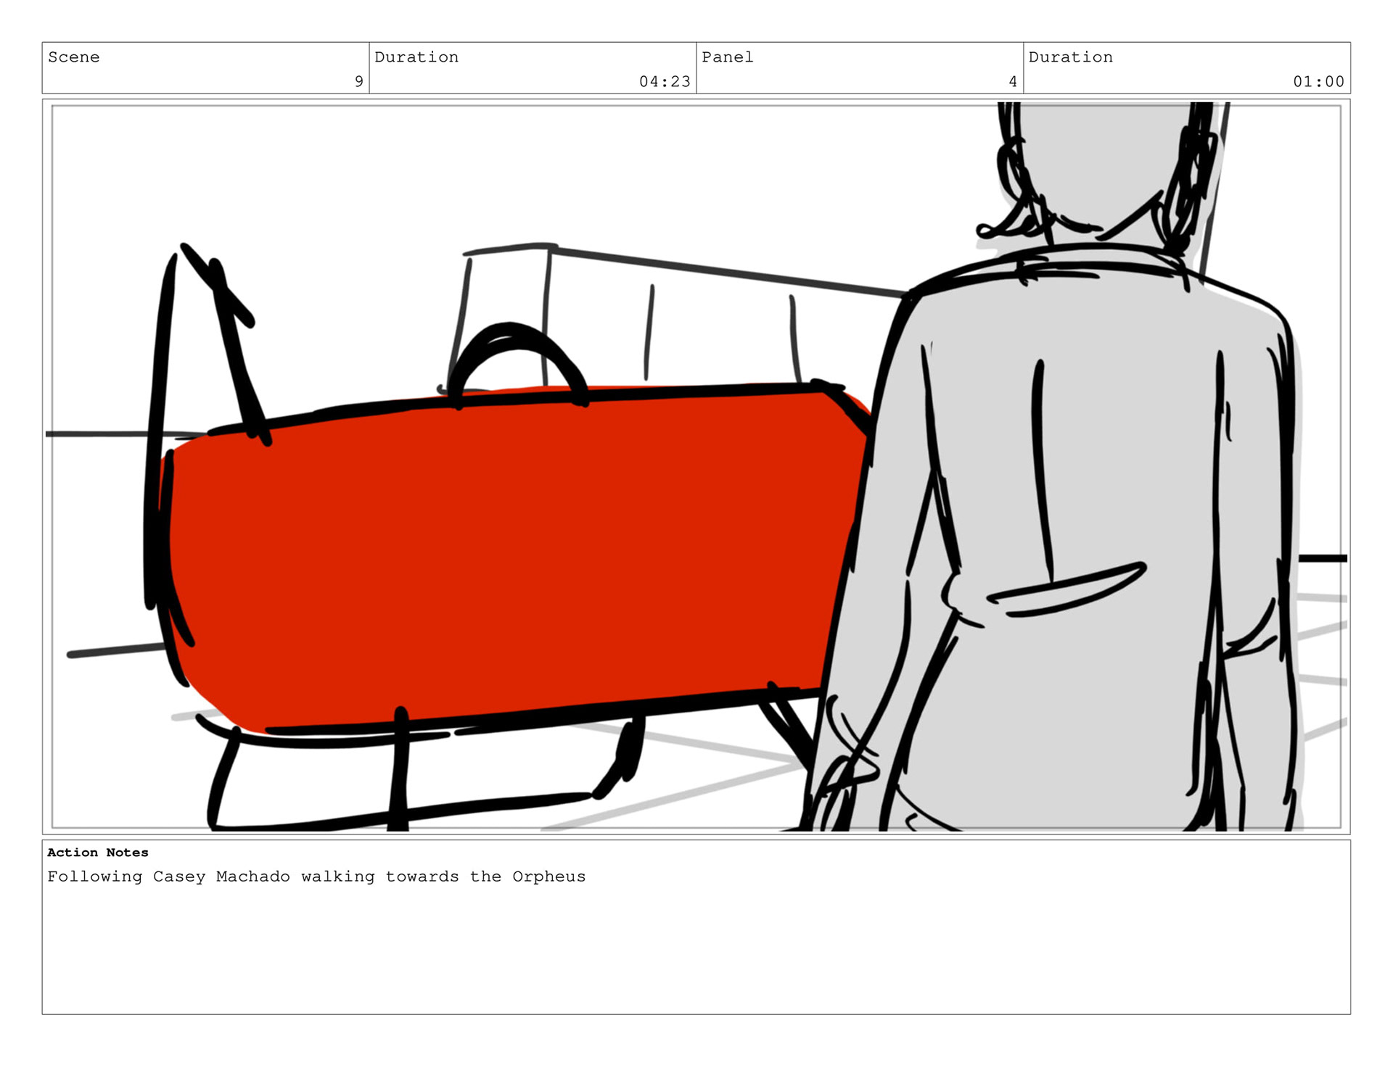Click the empty area of the Action Notes box
Screen dimensions: 1393x1078
tap(696, 950)
